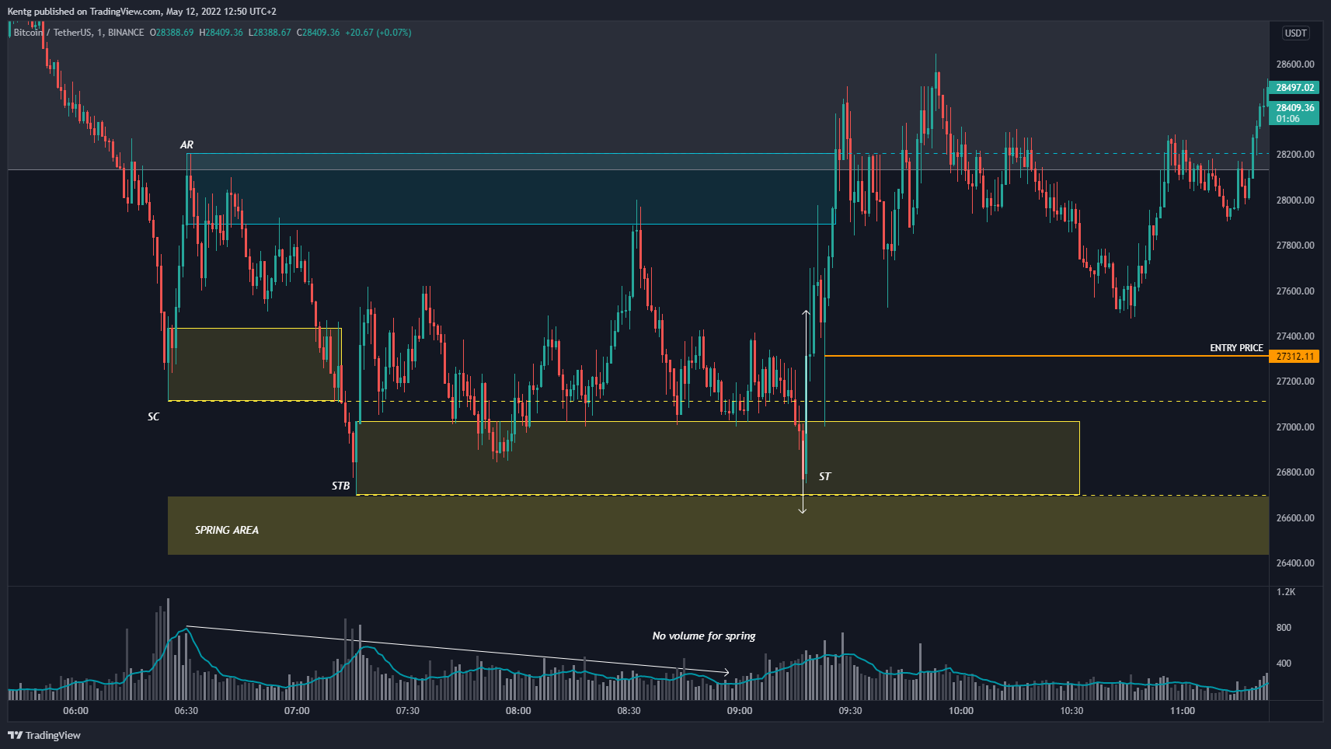Click the 26400.00 price axis label
This screenshot has height=749, width=1331.
click(1295, 563)
